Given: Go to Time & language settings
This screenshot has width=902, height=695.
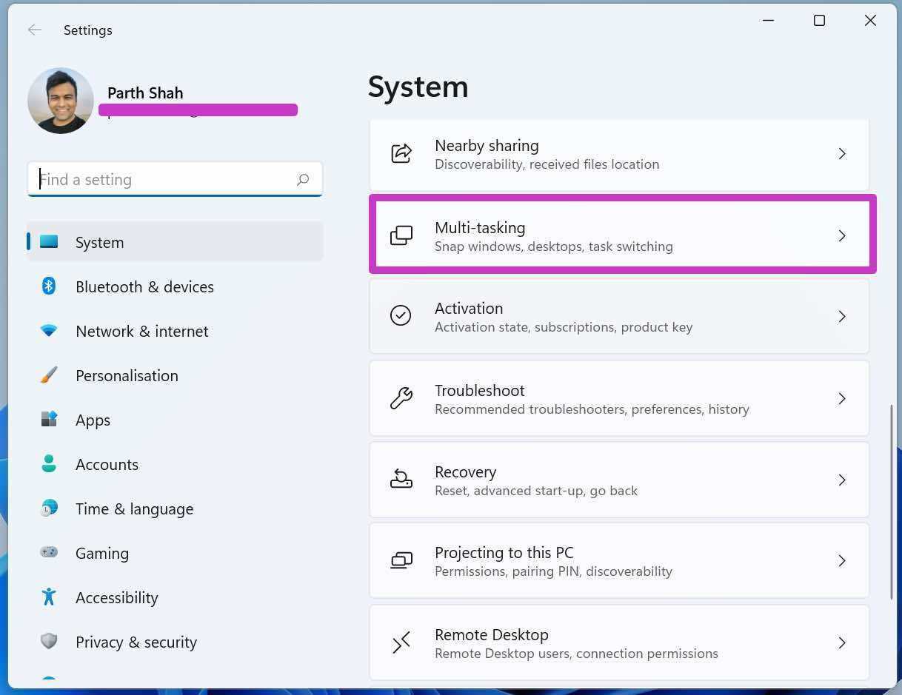Looking at the screenshot, I should [x=134, y=509].
